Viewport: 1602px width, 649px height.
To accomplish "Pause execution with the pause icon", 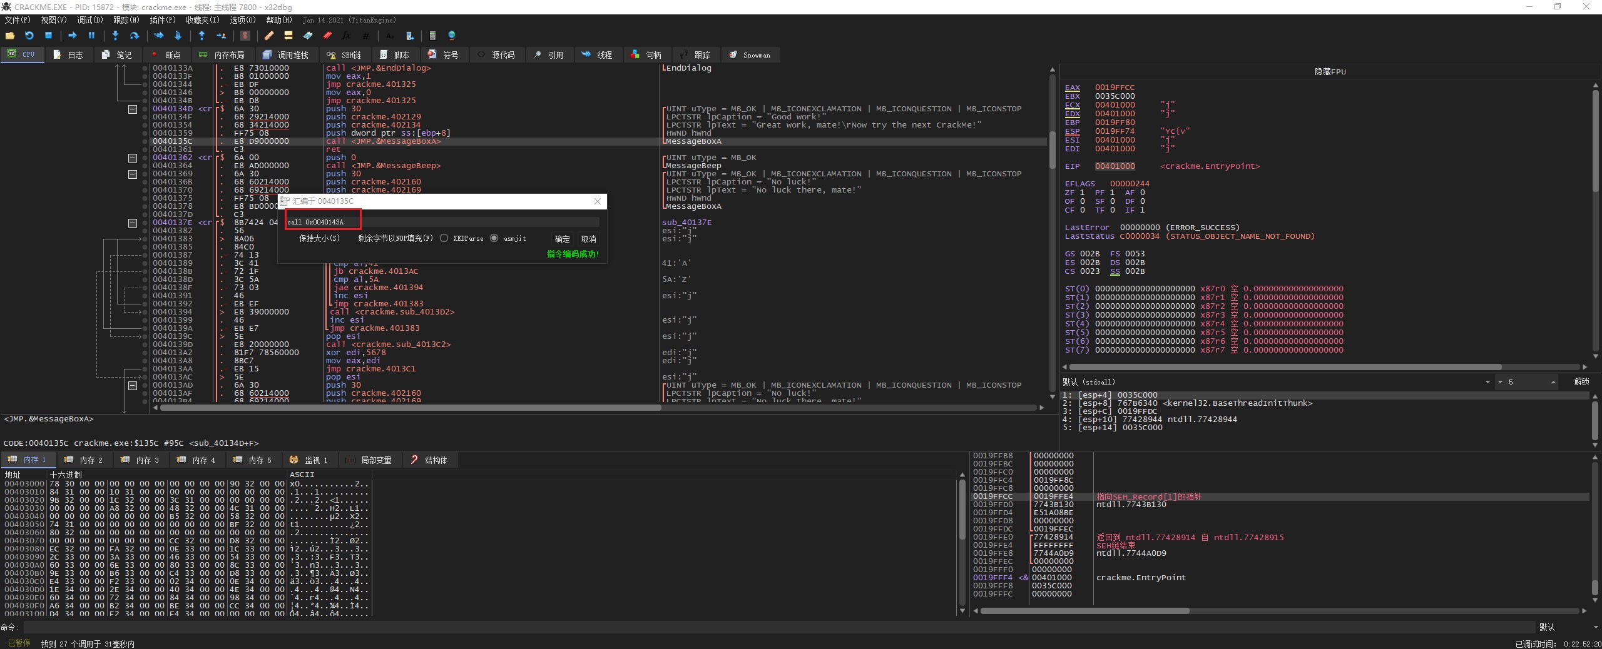I will (x=91, y=36).
